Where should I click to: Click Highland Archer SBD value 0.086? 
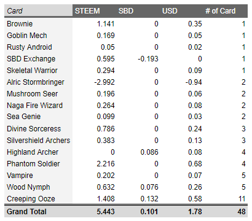tap(149, 152)
